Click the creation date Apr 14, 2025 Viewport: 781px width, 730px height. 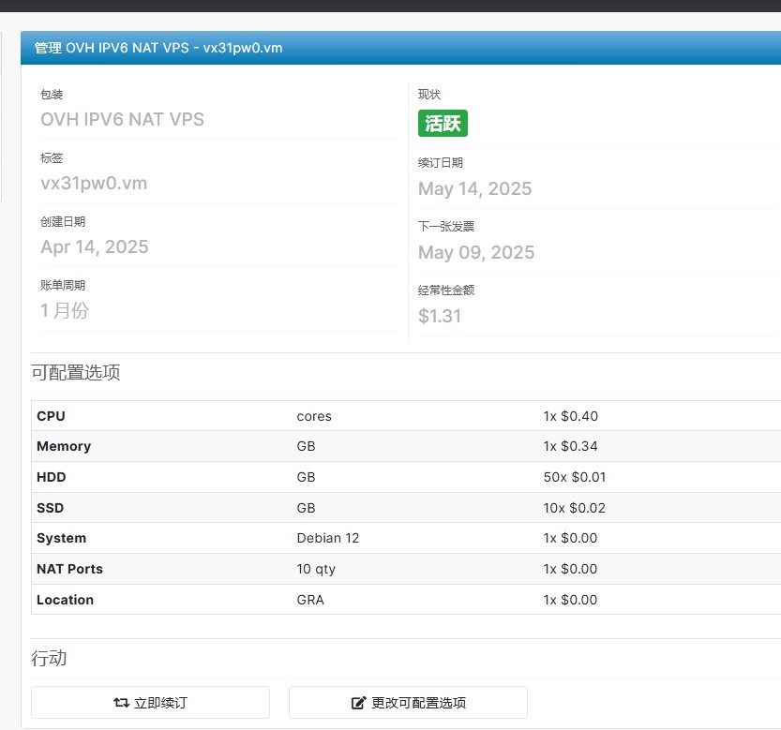tap(95, 247)
